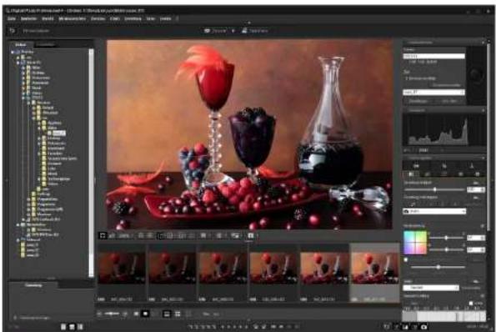
Task: Click the save button in the top center toolbar
Action: [255, 31]
